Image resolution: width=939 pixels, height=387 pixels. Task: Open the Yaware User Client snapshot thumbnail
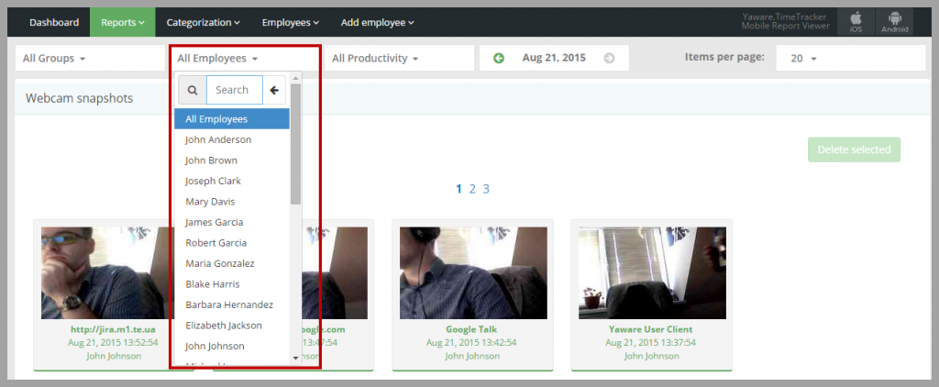coord(652,272)
